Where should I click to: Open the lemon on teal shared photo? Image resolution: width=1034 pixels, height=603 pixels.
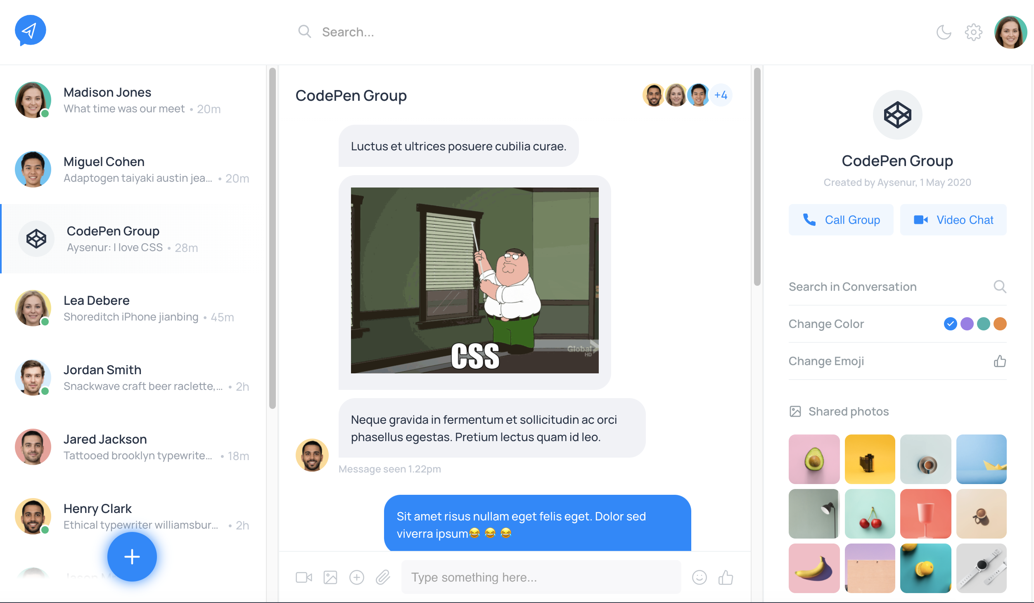coord(925,568)
